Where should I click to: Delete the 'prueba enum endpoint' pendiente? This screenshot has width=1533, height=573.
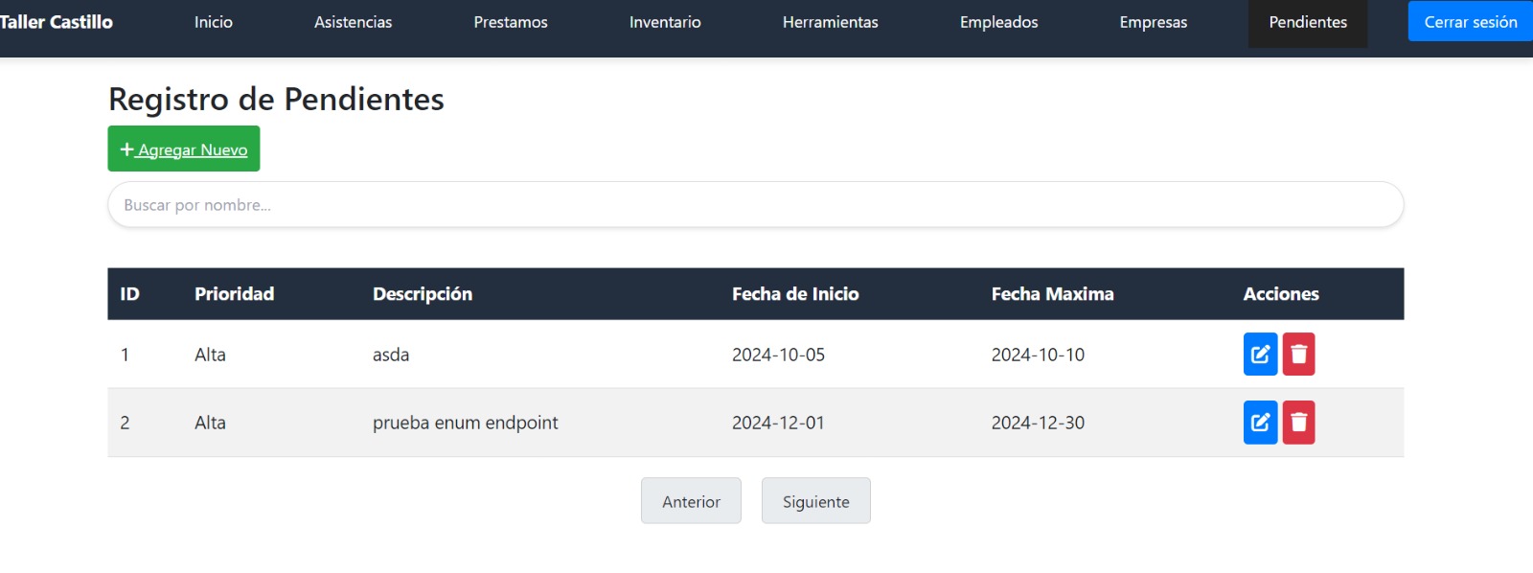click(1298, 422)
